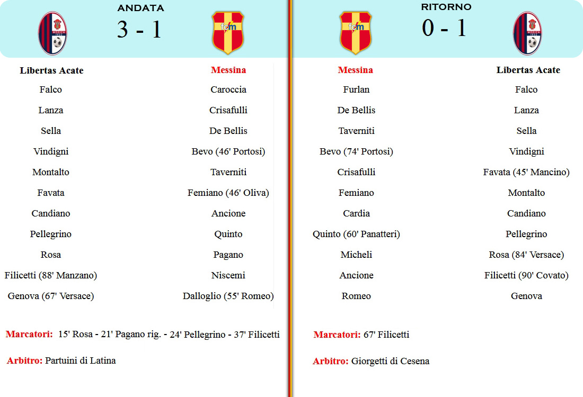Click the Libertas Acate crest in Andata header
The width and height of the screenshot is (583, 397).
(x=52, y=33)
